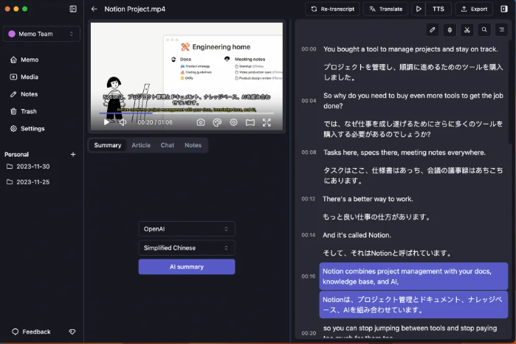516x344 pixels.
Task: Click the play icon next to TTS
Action: (419, 9)
